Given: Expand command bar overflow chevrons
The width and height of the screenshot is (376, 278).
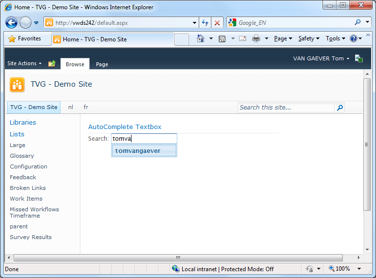Looking at the screenshot, I should (x=368, y=35).
